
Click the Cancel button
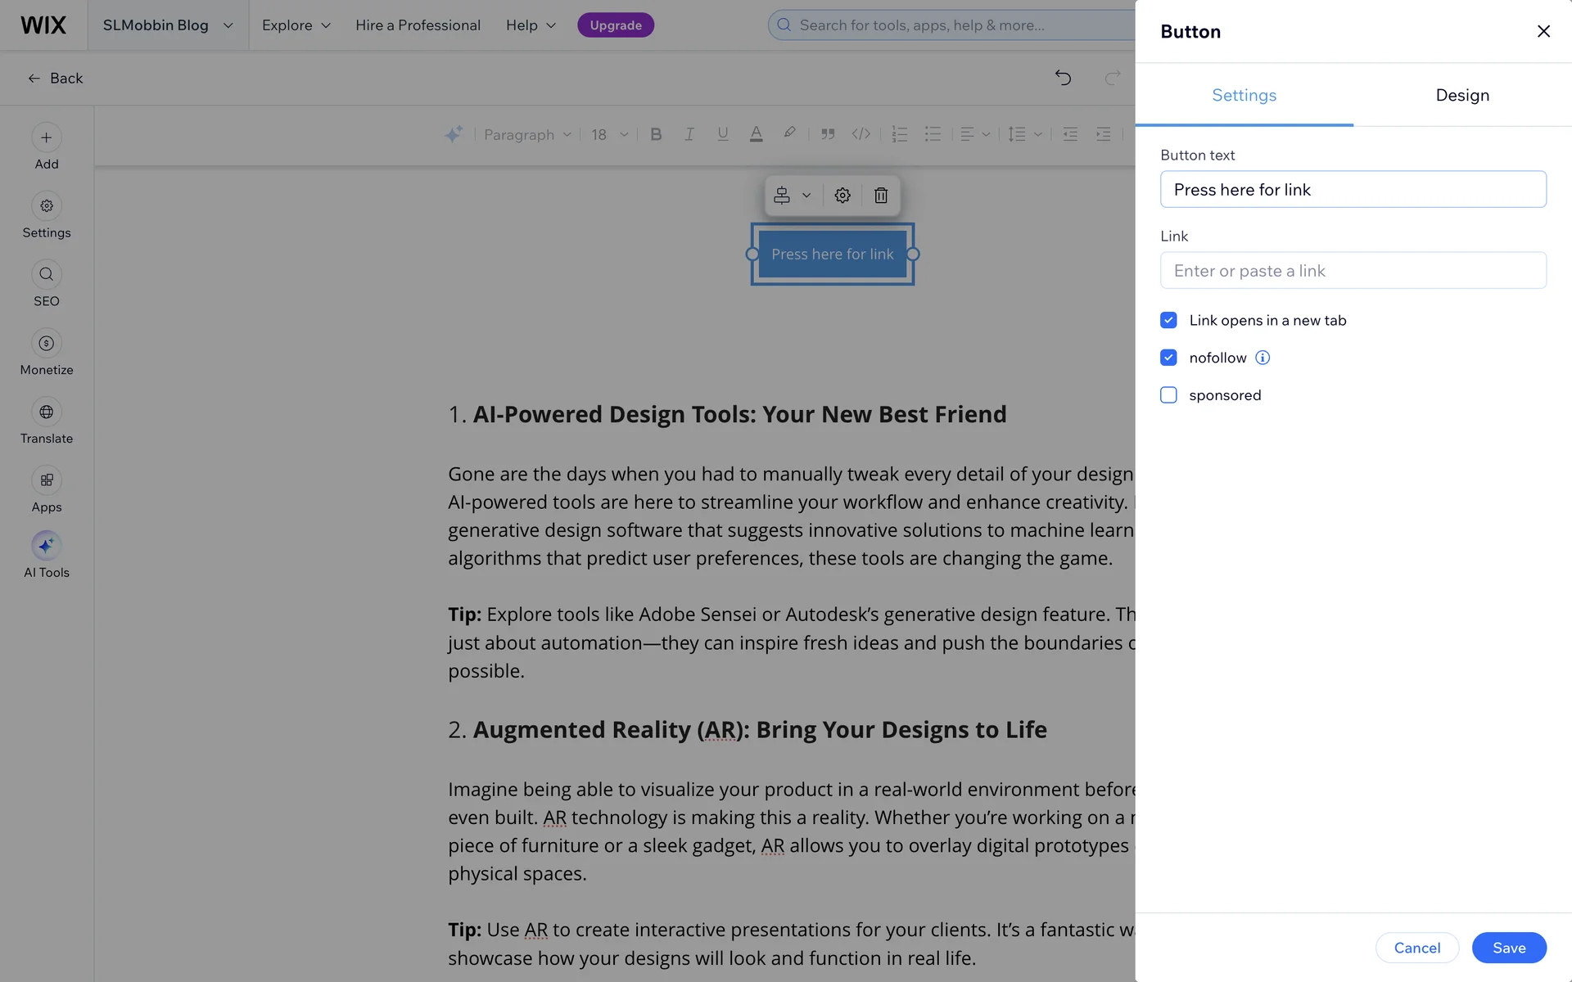[1416, 948]
